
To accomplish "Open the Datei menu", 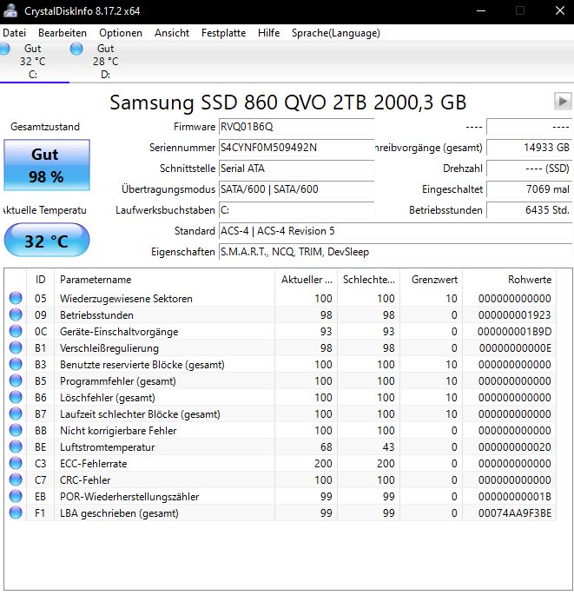I will pos(14,33).
